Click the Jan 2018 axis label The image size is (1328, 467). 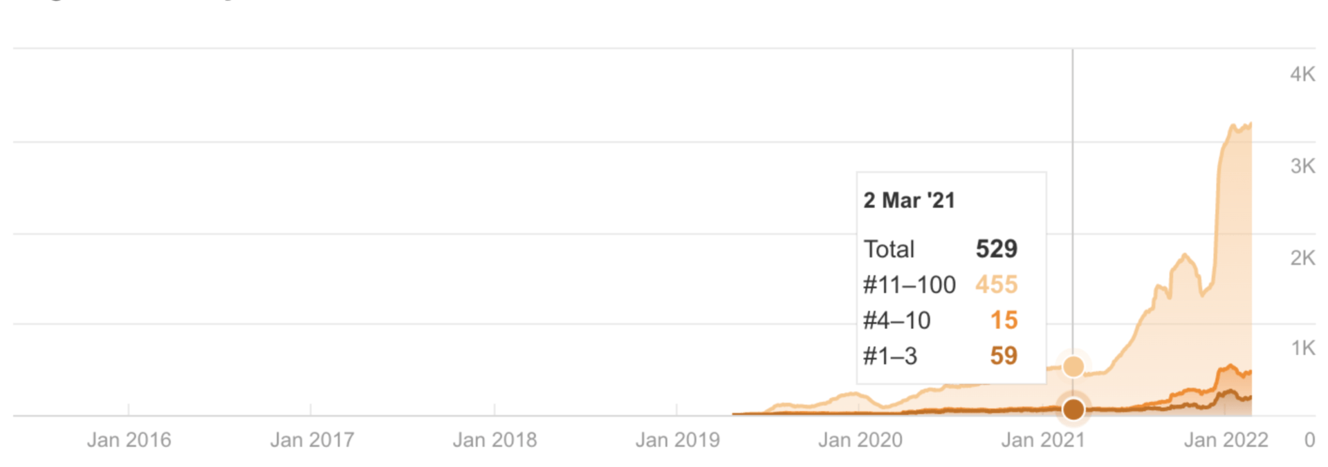(495, 440)
